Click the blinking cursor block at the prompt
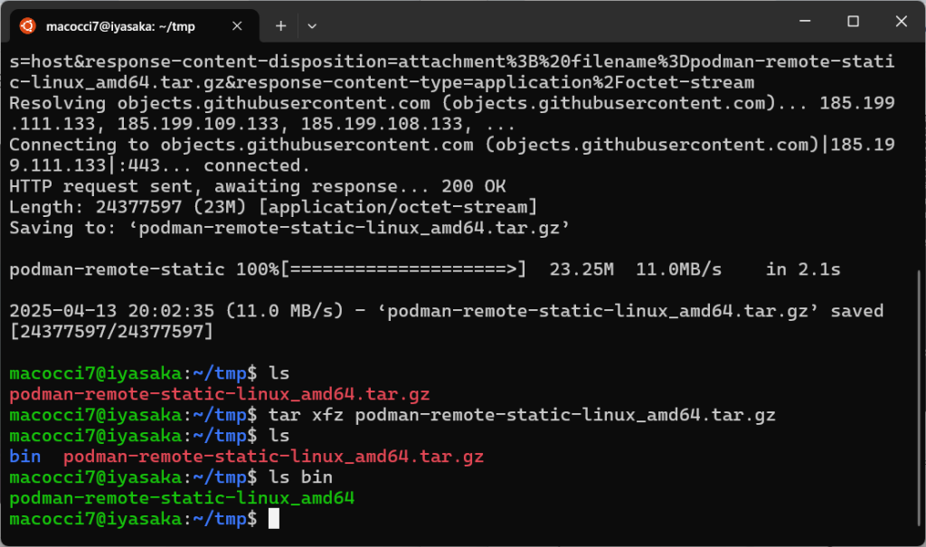The width and height of the screenshot is (926, 547). pyautogui.click(x=274, y=519)
